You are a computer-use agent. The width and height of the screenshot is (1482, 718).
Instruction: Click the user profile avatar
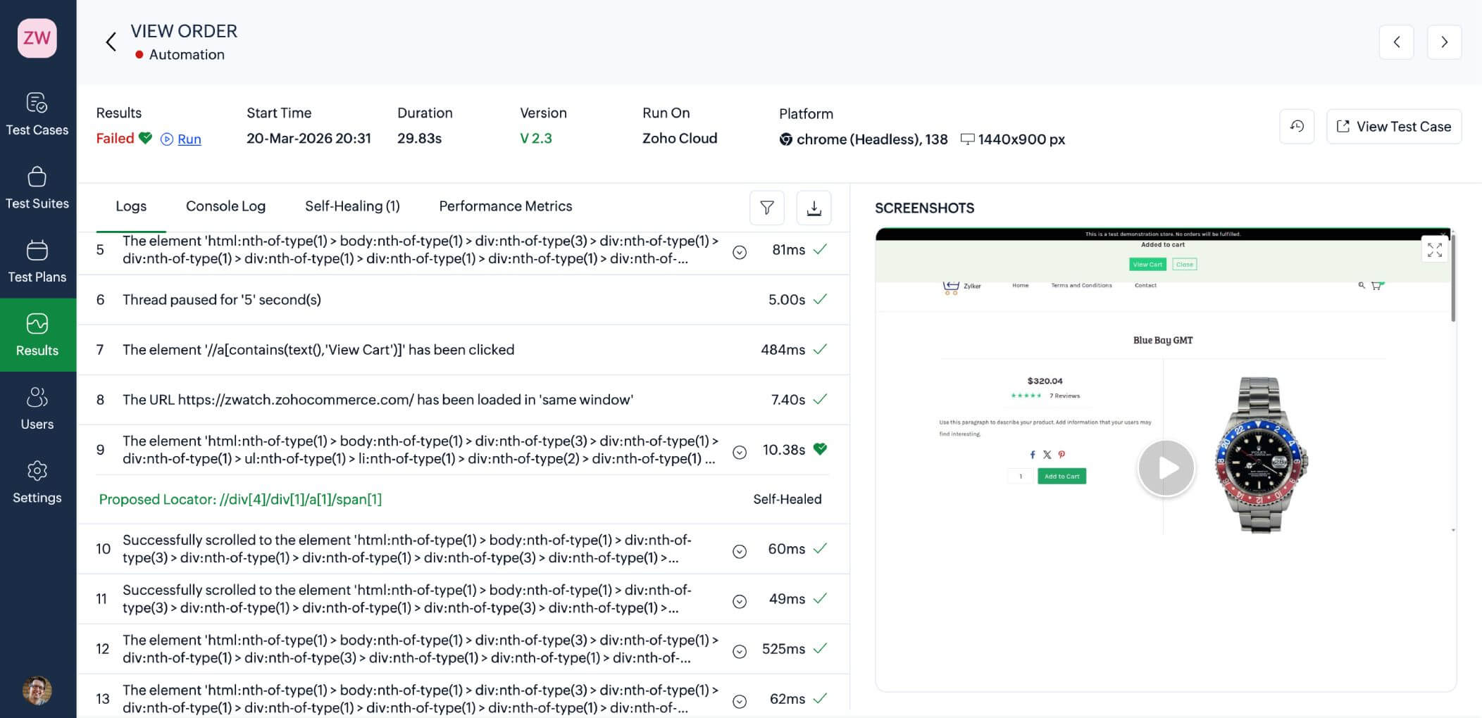37,691
